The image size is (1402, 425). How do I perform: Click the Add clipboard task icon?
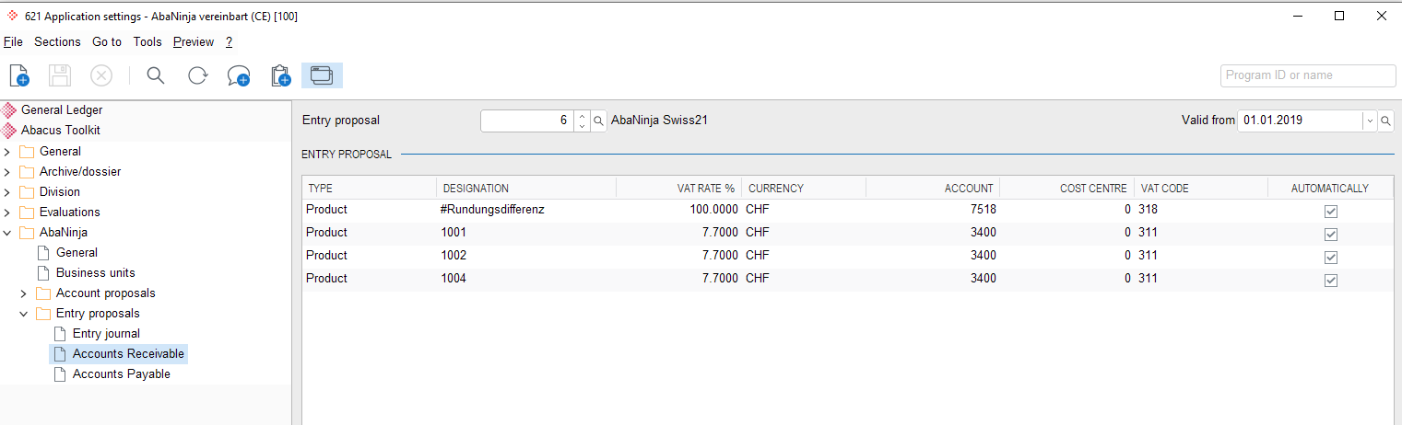(280, 75)
